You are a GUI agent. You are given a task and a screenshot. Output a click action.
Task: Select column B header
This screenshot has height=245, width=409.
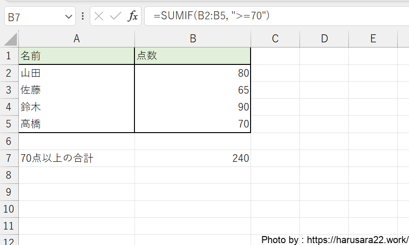[x=193, y=39]
